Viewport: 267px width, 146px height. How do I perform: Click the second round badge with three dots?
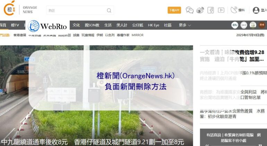(x=244, y=25)
